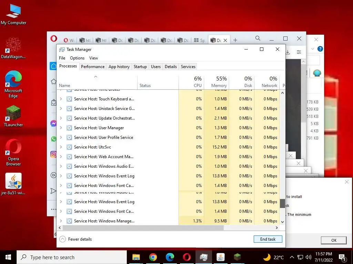Click Fewer details in Task Manager
353x264 pixels.
pyautogui.click(x=75, y=239)
